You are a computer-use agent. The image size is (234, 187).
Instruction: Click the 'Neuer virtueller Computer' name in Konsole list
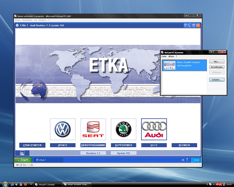click(x=188, y=62)
